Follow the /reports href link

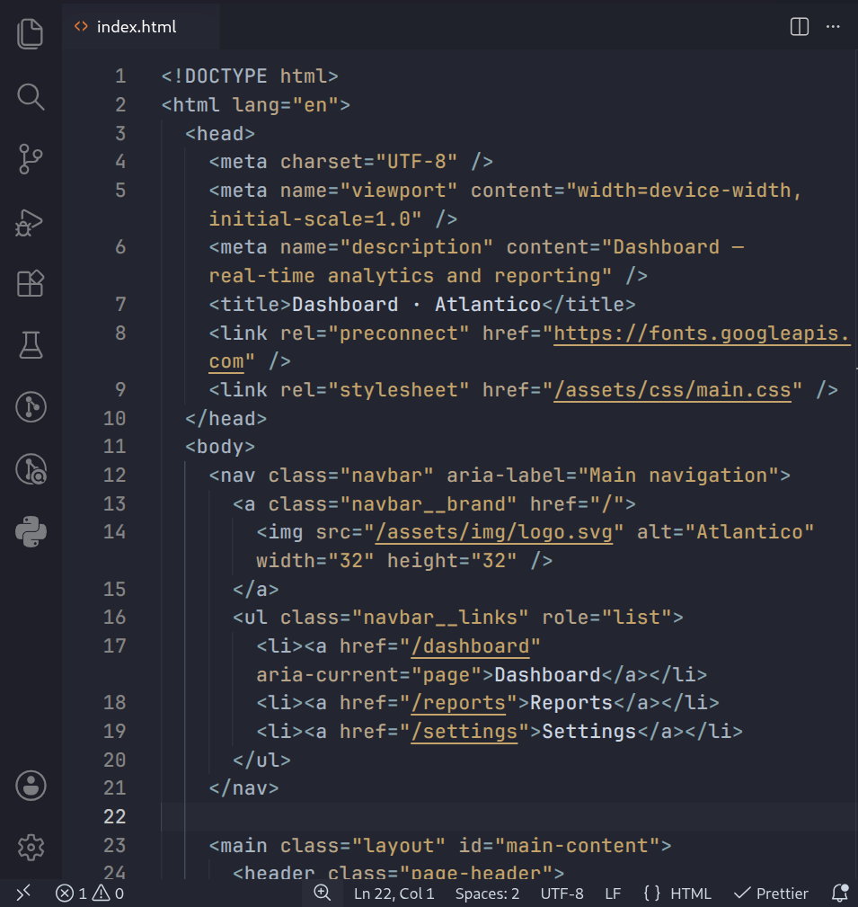point(458,703)
